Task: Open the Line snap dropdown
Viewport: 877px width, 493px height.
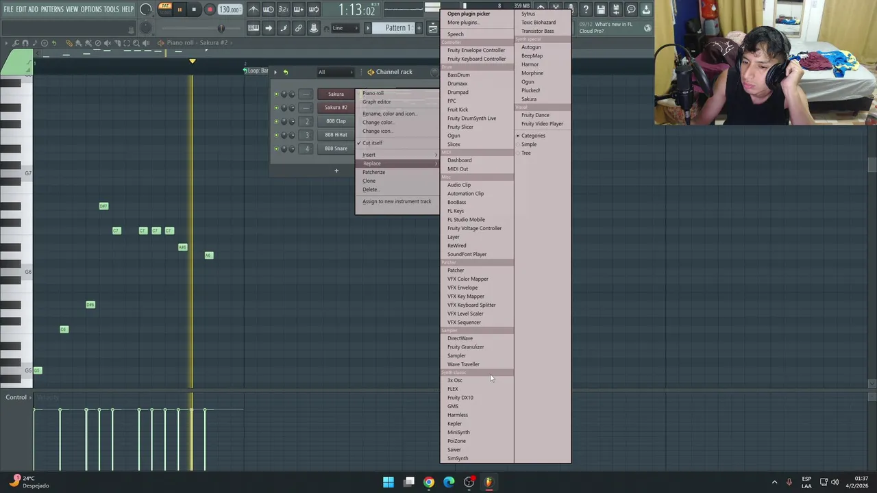Action: tap(345, 28)
